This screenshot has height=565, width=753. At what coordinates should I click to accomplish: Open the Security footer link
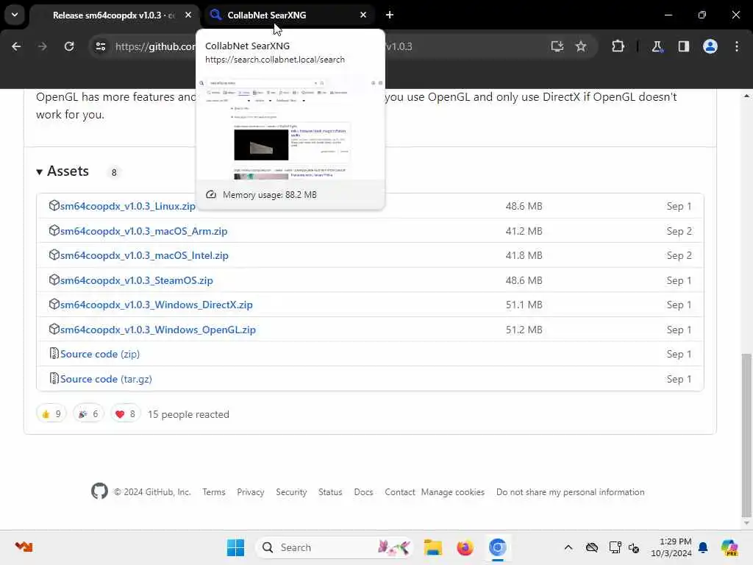point(291,492)
